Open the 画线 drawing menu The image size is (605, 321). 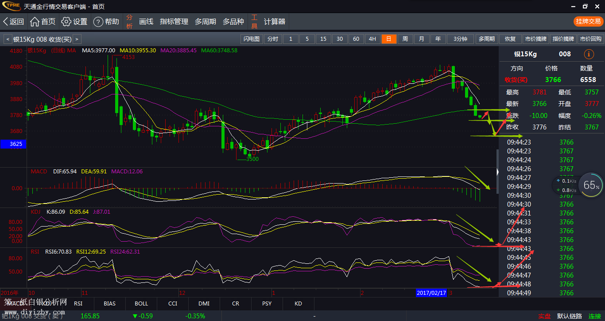click(x=146, y=22)
